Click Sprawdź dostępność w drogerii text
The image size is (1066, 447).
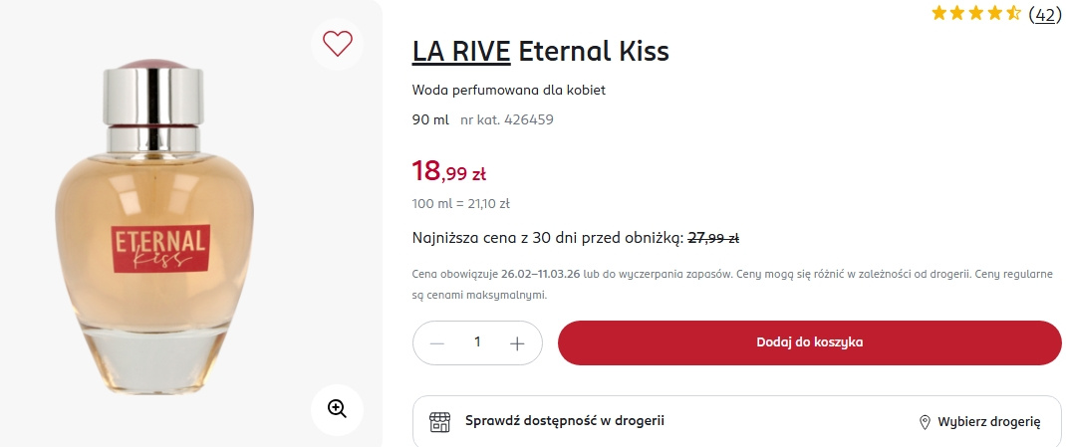coord(565,421)
